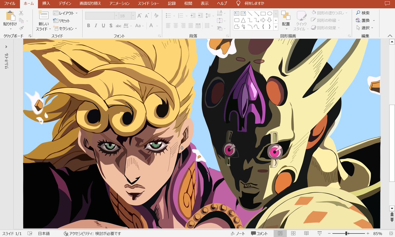Click the Italic I icon

96,26
